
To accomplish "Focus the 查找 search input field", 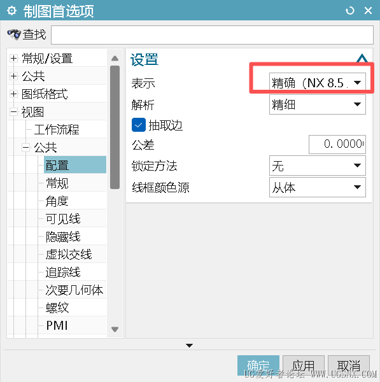I will (212, 35).
